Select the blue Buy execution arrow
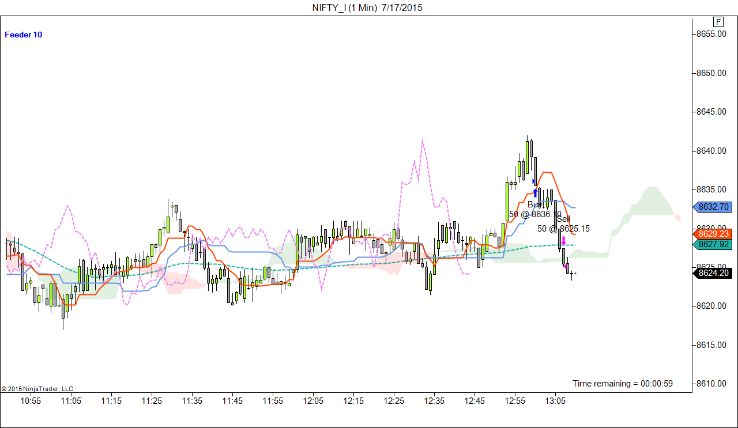 [x=535, y=193]
